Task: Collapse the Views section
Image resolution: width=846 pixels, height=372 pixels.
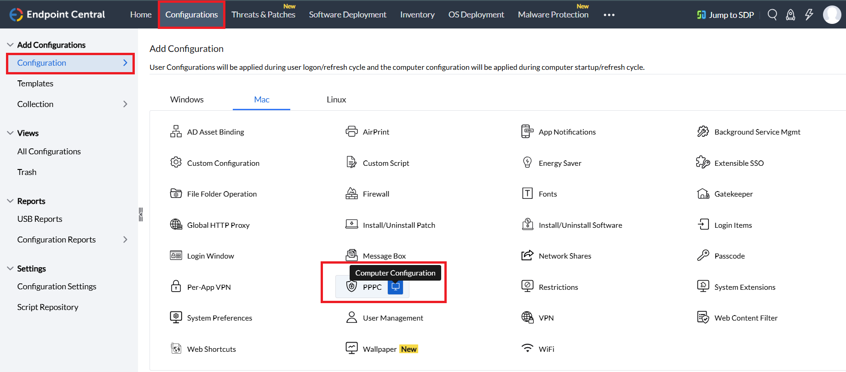Action: pos(10,133)
